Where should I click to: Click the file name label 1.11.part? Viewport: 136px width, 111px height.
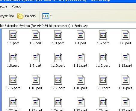(81, 66)
